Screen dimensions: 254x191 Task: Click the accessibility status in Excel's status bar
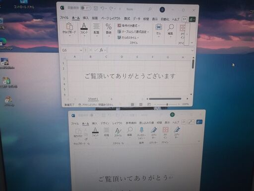click(x=96, y=105)
